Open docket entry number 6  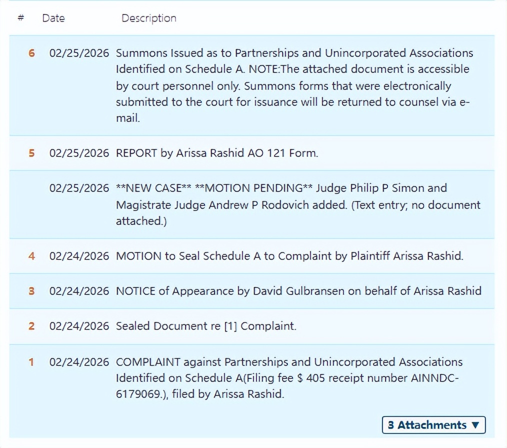point(31,53)
